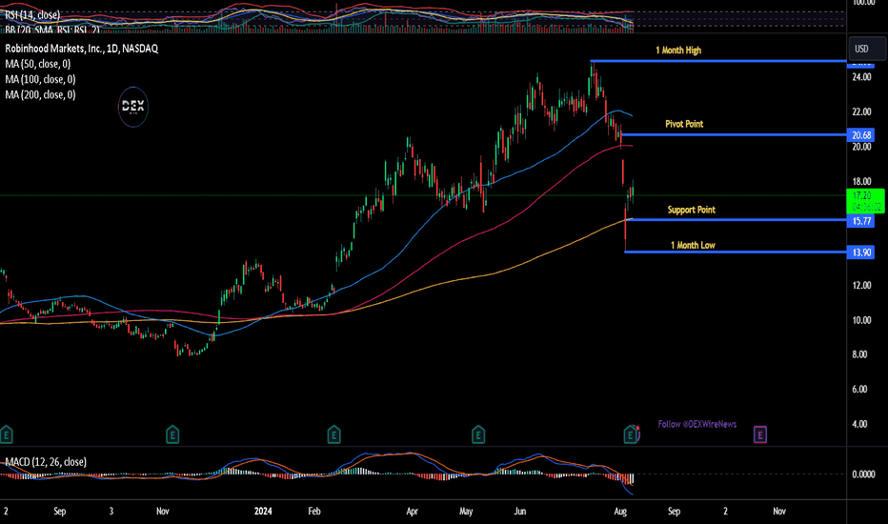Viewport: 888px width, 524px height.
Task: Click the Jun label on time axis
Action: pos(520,511)
